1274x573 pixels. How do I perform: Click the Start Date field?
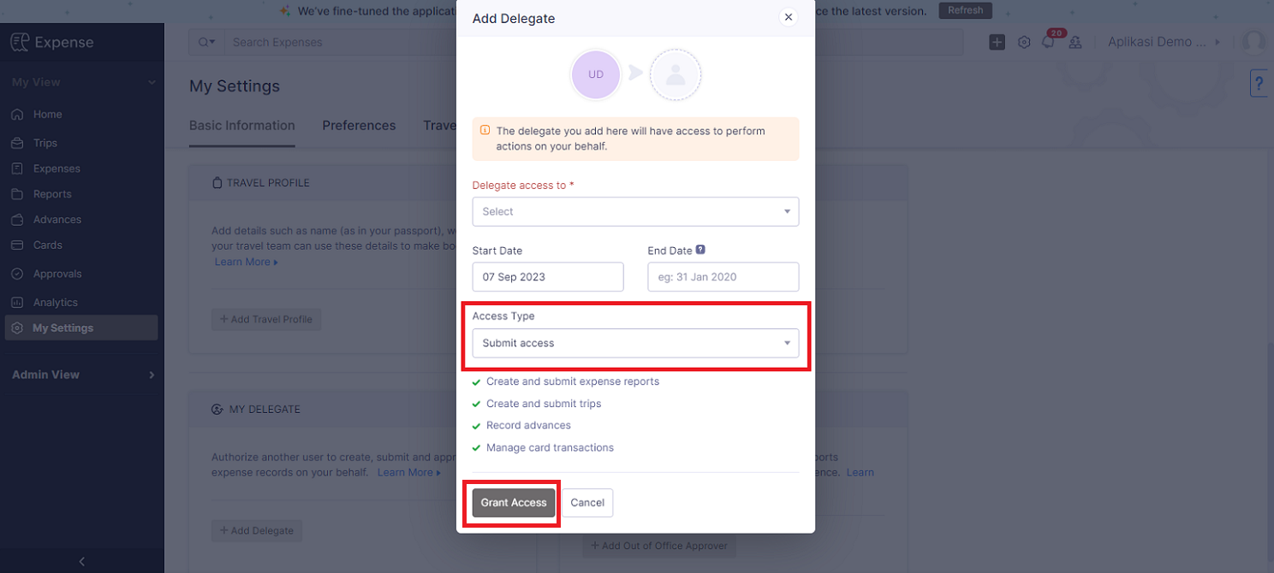pos(548,277)
